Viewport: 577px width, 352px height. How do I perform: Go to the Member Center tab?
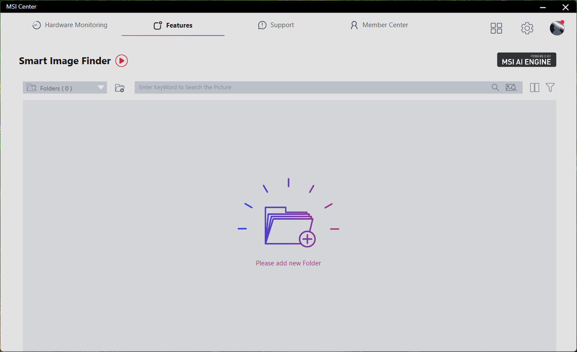(379, 25)
